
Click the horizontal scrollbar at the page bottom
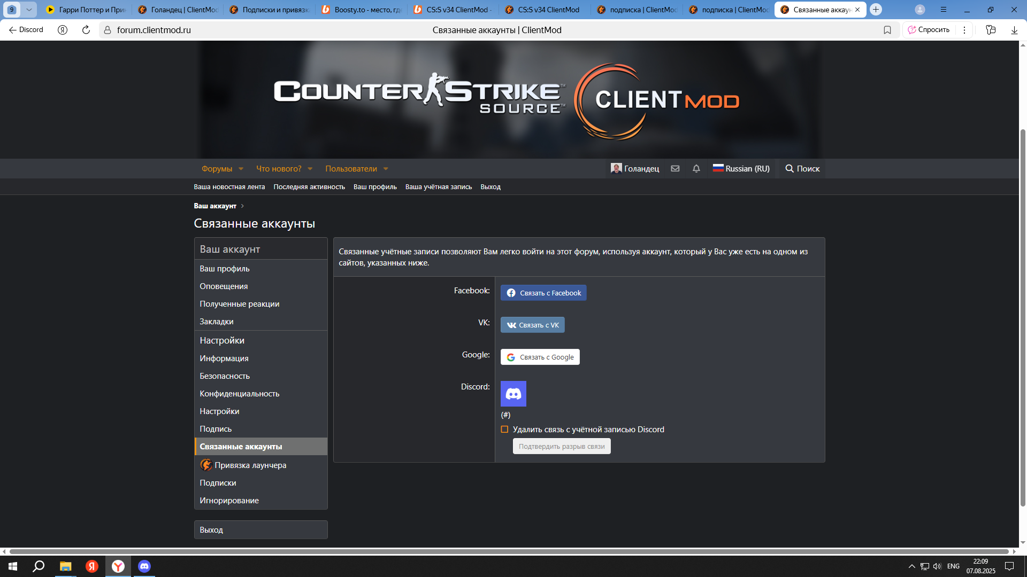tap(508, 551)
